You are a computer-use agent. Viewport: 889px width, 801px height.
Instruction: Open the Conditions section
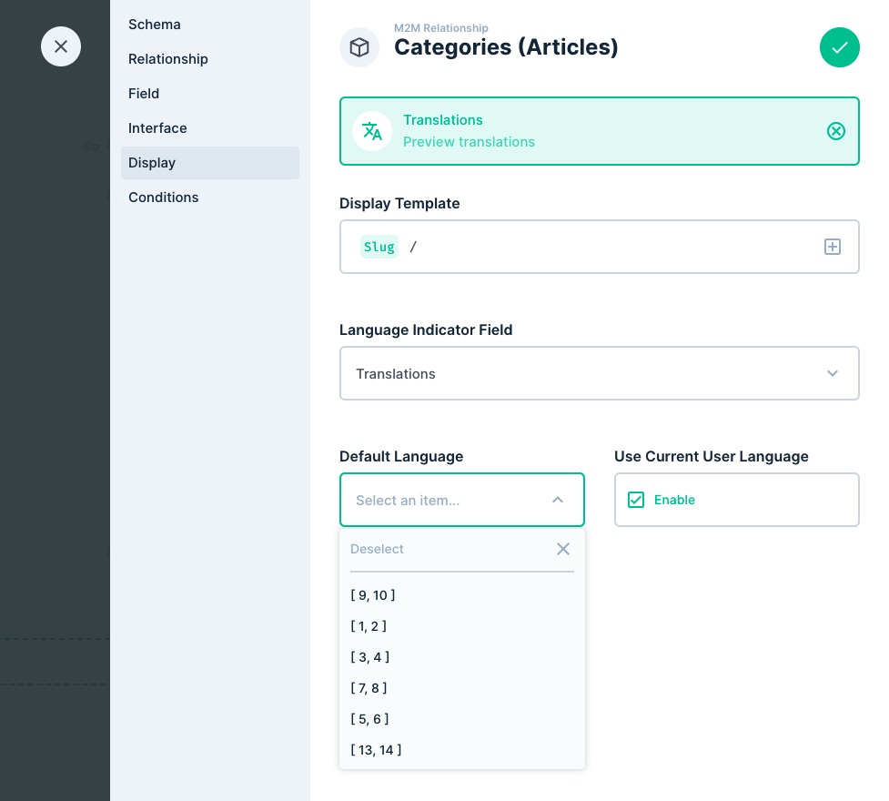[164, 197]
